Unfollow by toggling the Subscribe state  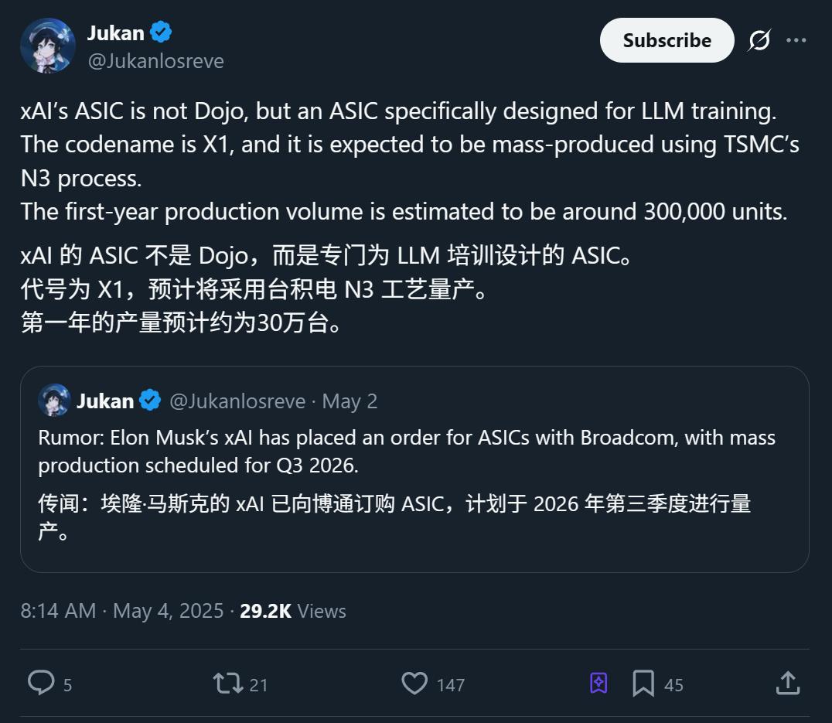[667, 40]
